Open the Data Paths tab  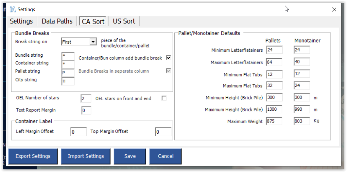57,21
